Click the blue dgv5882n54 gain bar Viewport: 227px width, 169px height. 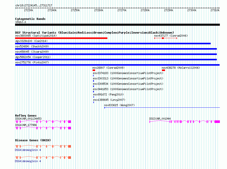tap(116, 60)
